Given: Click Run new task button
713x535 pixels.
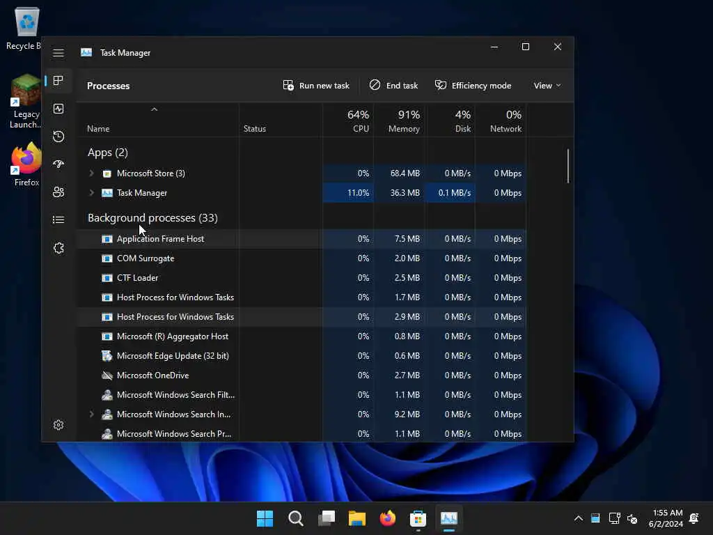Looking at the screenshot, I should [316, 86].
